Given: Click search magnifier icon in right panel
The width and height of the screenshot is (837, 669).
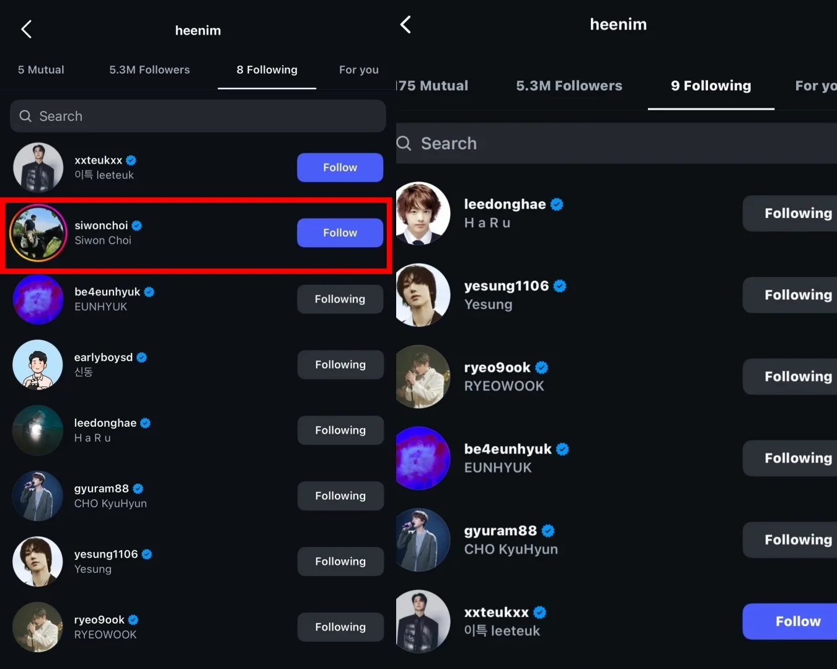Looking at the screenshot, I should coord(404,144).
